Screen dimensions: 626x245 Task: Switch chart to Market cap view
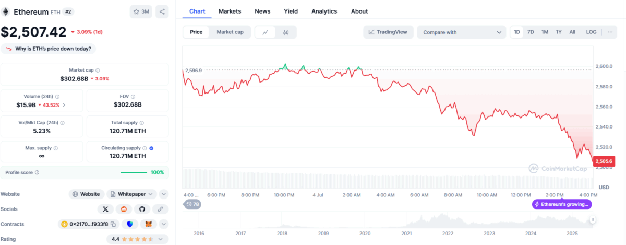click(230, 32)
